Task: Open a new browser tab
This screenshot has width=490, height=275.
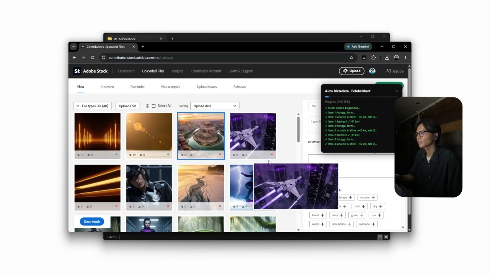Action: [x=143, y=47]
